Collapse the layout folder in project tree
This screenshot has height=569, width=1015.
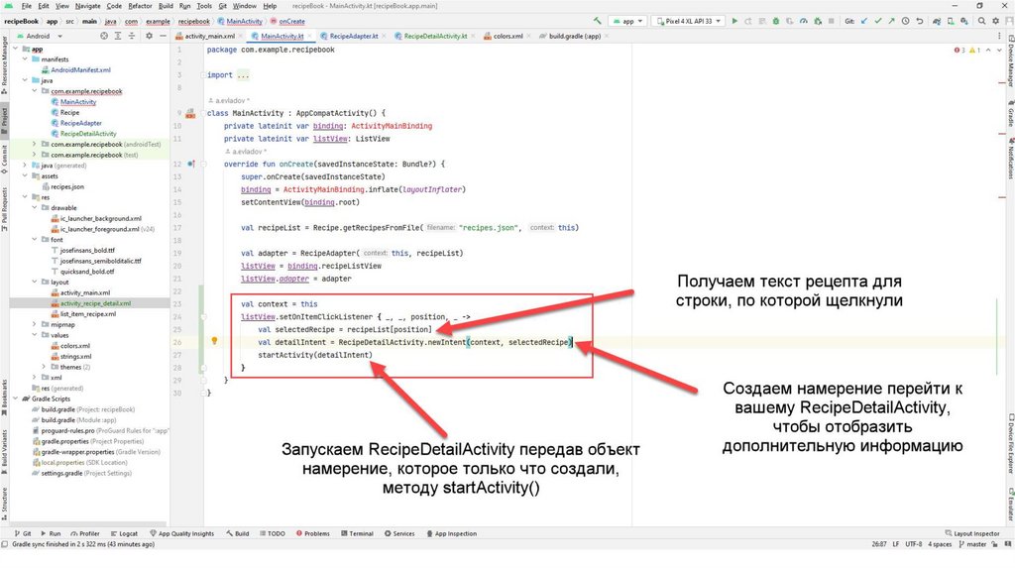coord(36,282)
